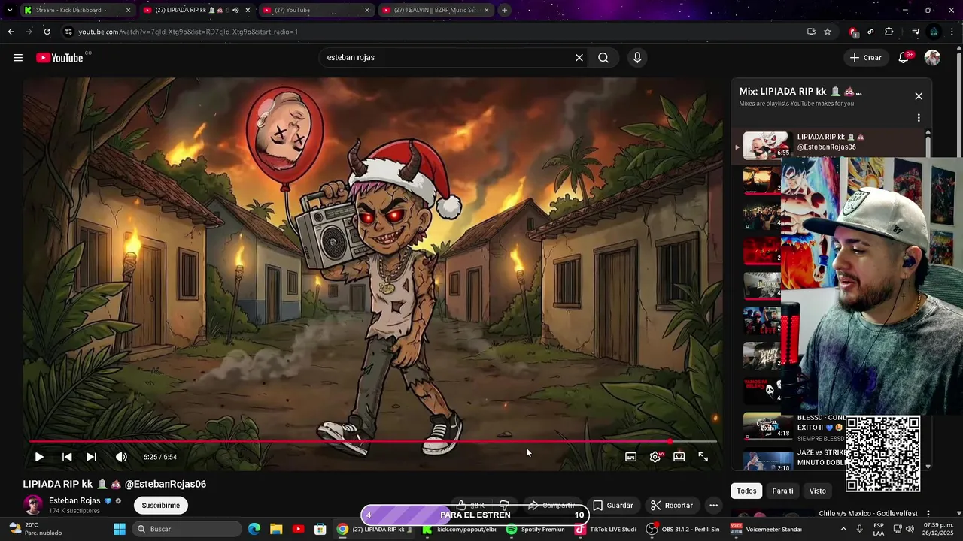963x541 pixels.
Task: Open BLESSD playlist video thumbnail
Action: coord(767,426)
